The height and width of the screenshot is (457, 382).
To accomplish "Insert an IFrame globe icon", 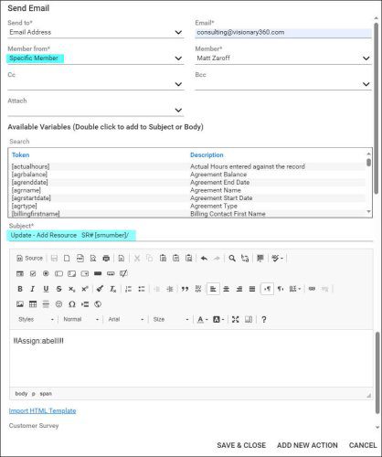I will pyautogui.click(x=98, y=304).
